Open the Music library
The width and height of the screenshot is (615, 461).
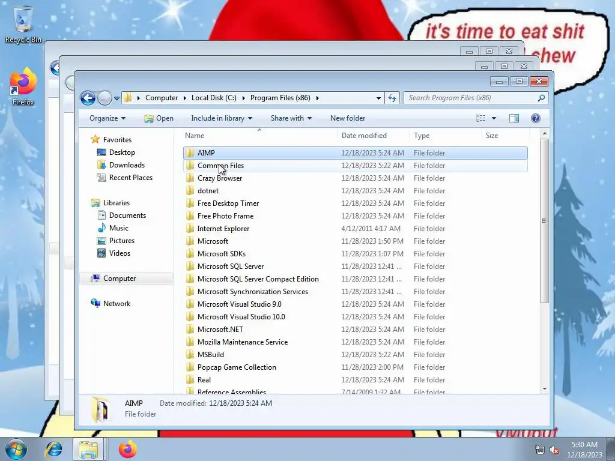pos(118,227)
